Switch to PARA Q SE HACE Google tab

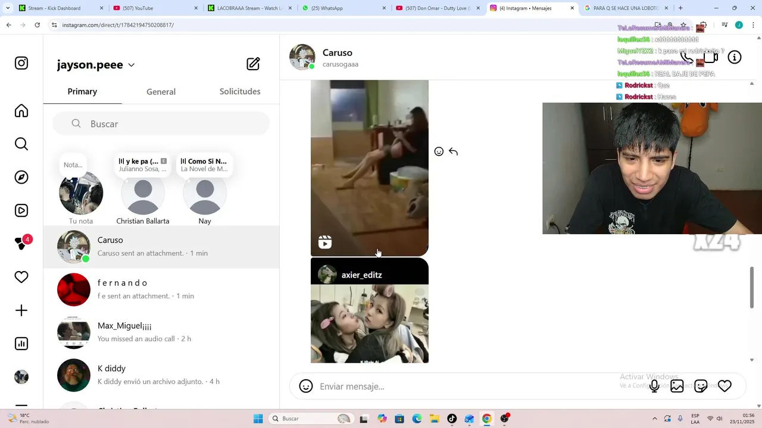click(625, 8)
